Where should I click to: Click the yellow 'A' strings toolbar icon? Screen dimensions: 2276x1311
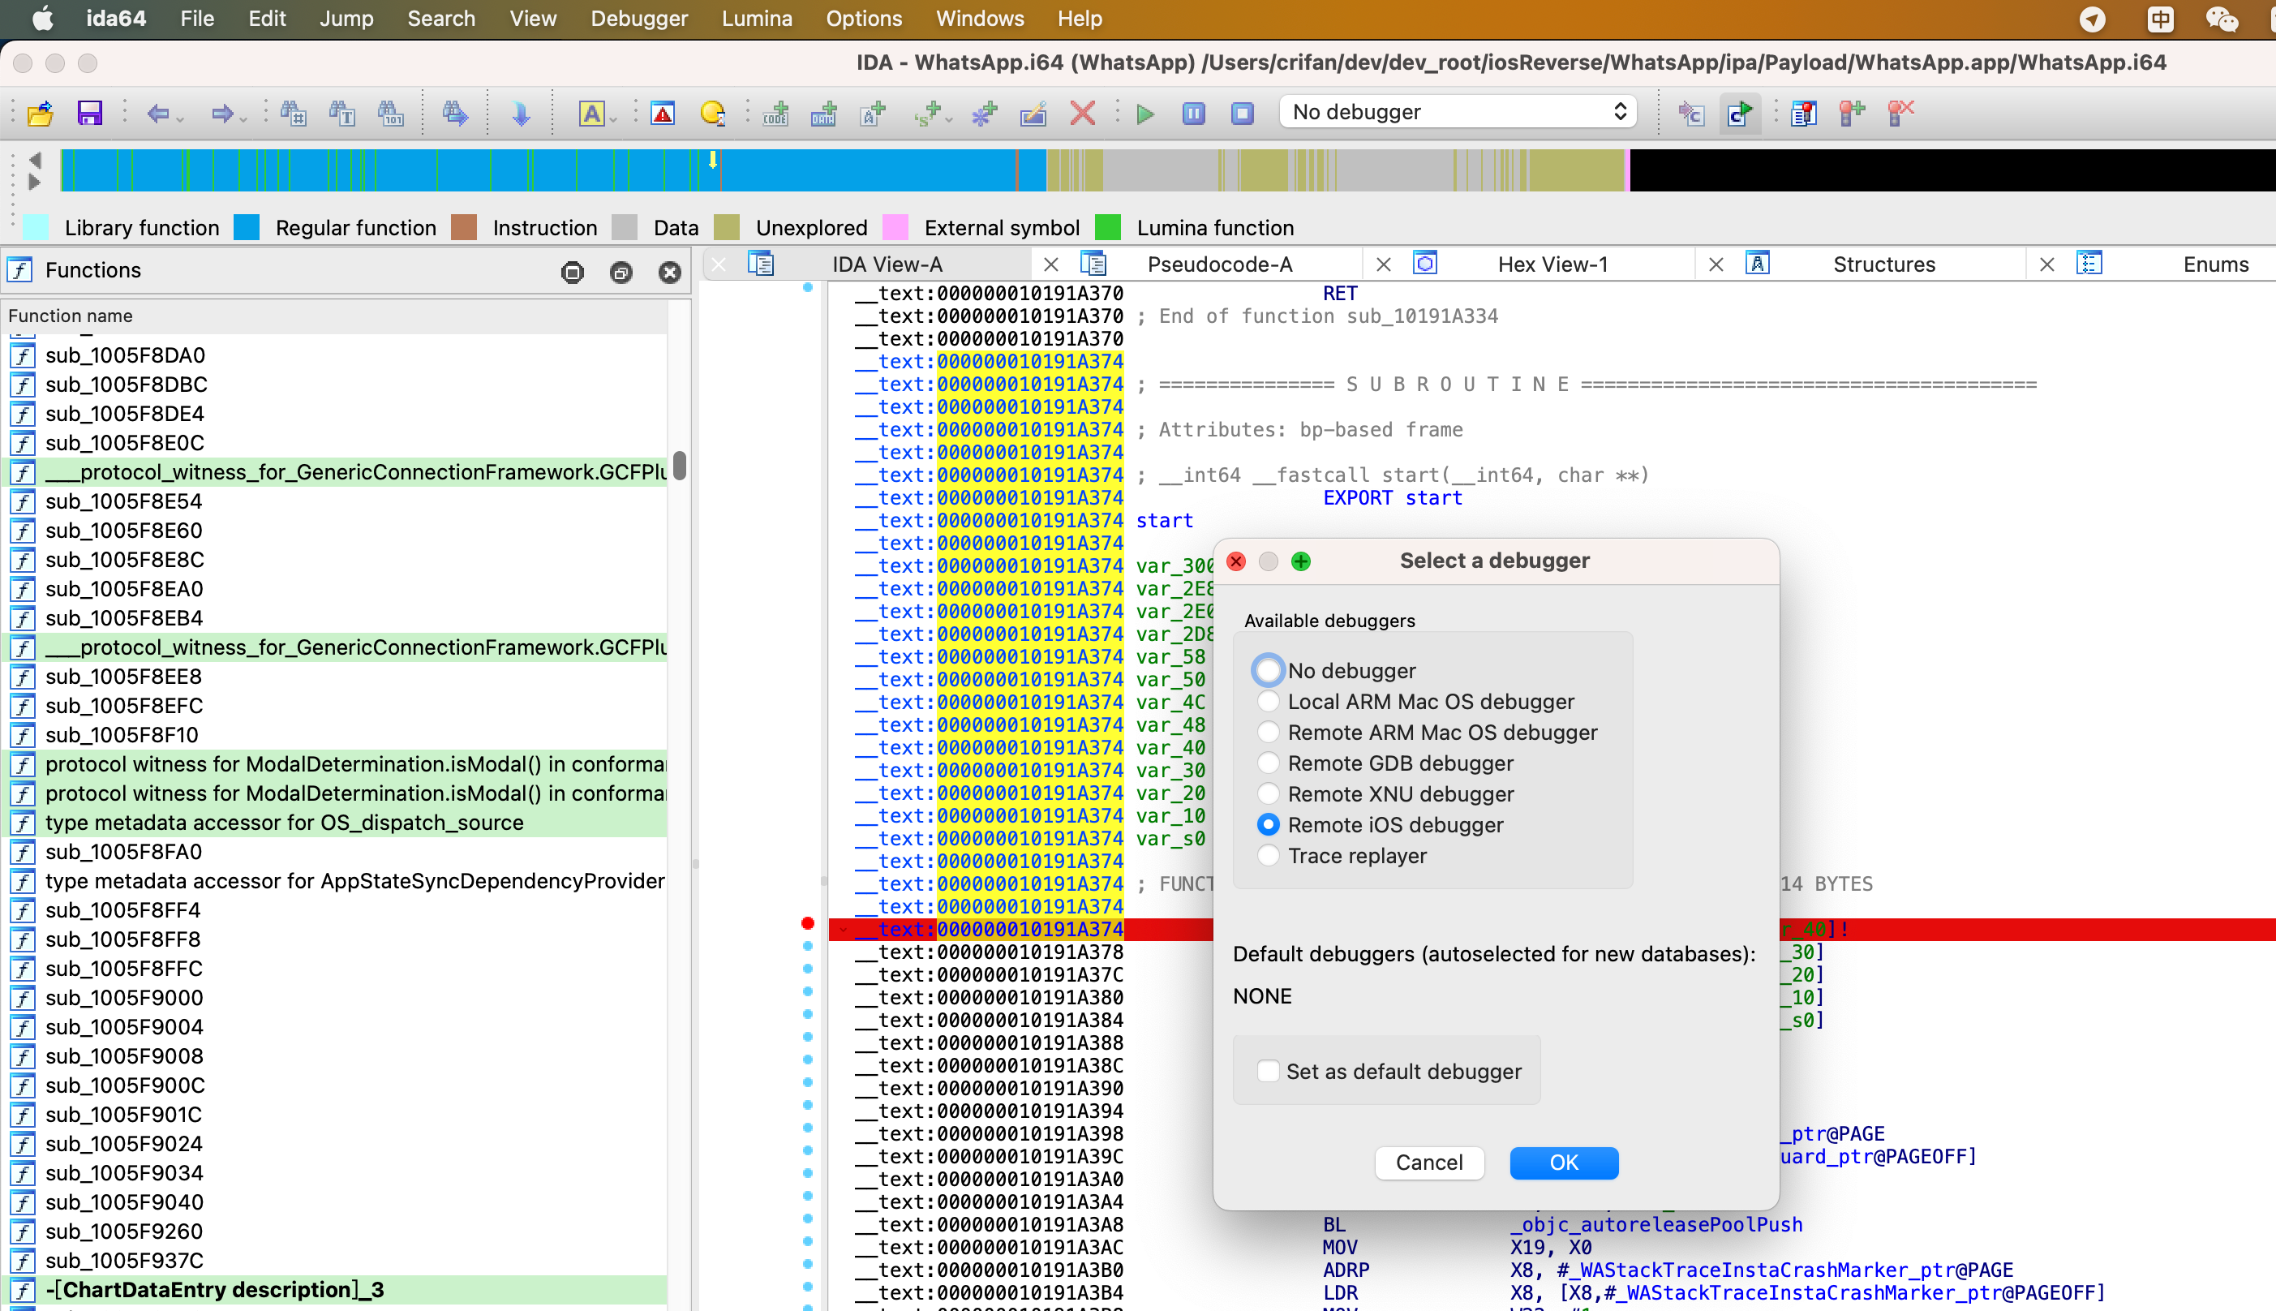click(x=591, y=114)
